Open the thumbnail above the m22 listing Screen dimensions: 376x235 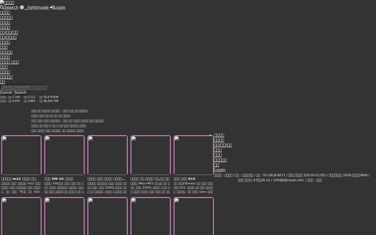[x=21, y=155]
